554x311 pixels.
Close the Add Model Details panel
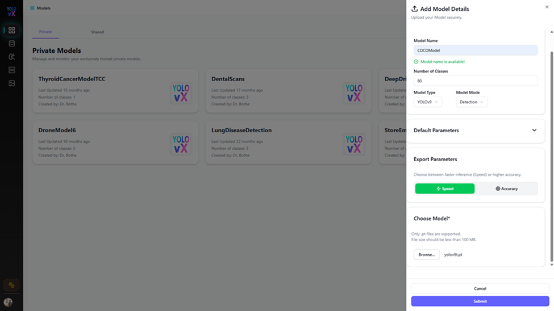(547, 7)
